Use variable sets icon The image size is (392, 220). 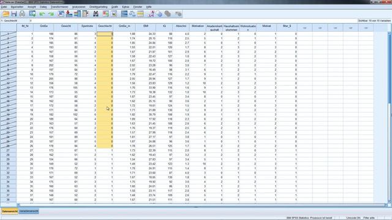click(159, 14)
